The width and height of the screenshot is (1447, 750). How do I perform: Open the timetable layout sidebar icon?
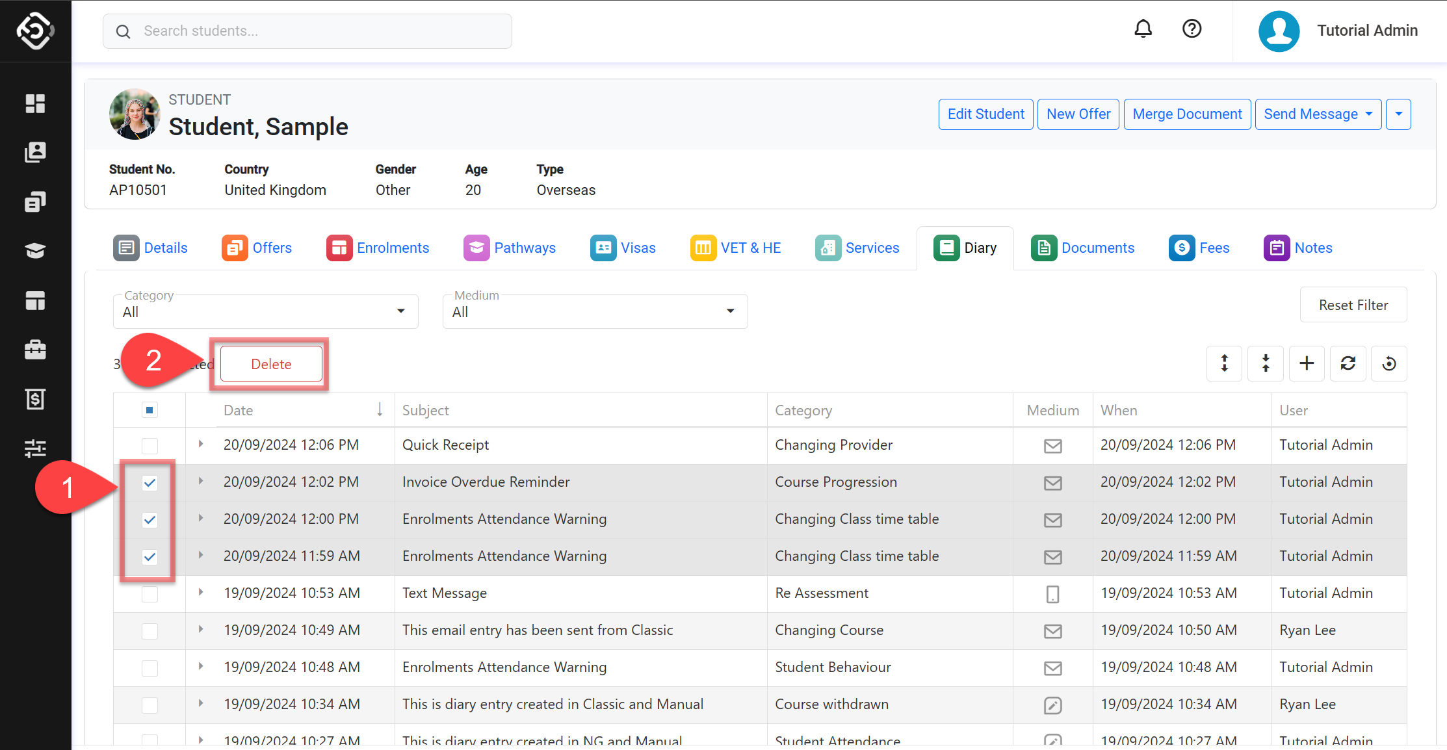(x=35, y=300)
